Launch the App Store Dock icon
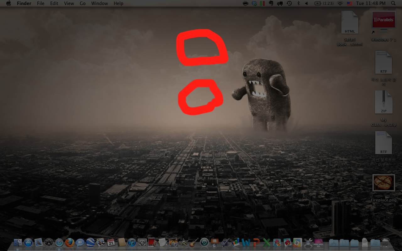This screenshot has width=402, height=251. tap(28, 243)
